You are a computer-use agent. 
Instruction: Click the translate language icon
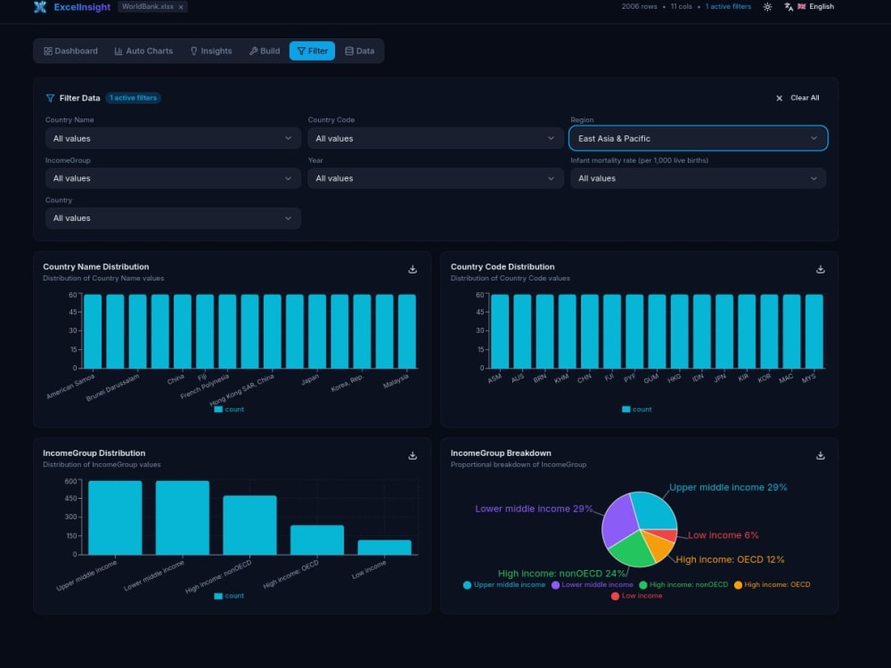click(789, 7)
